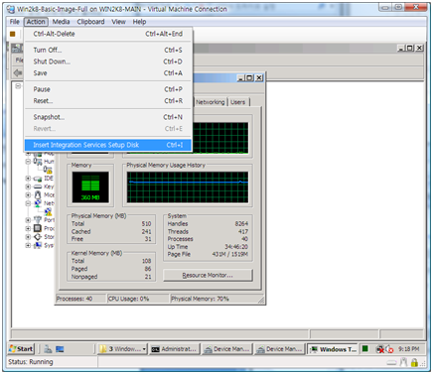
Task: Click the Storage controllers device icon
Action: [x=38, y=237]
